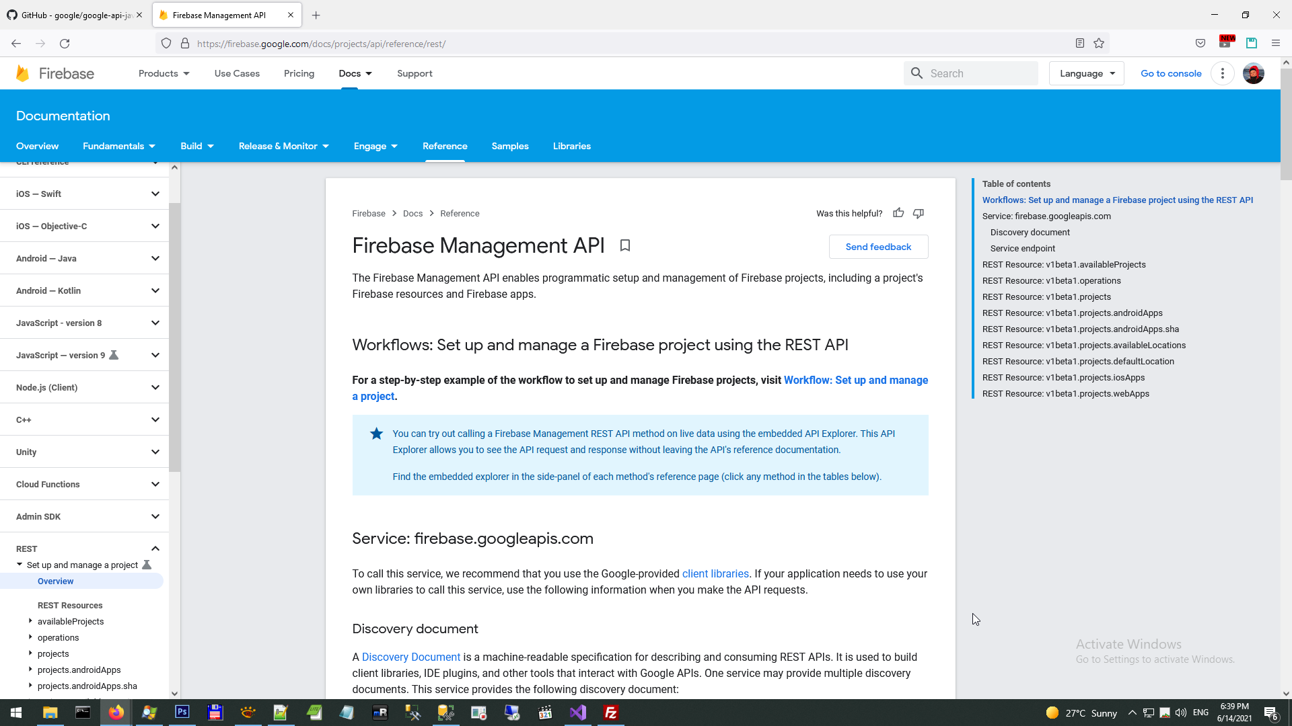Open the Products dropdown menu
Image resolution: width=1292 pixels, height=726 pixels.
pyautogui.click(x=164, y=73)
